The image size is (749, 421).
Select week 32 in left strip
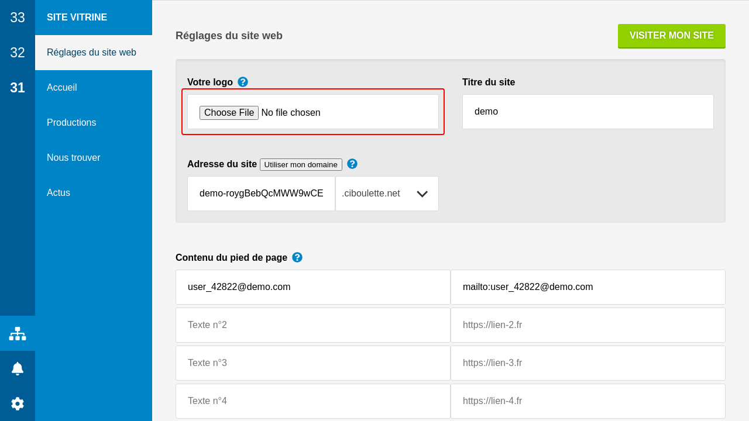click(x=18, y=53)
